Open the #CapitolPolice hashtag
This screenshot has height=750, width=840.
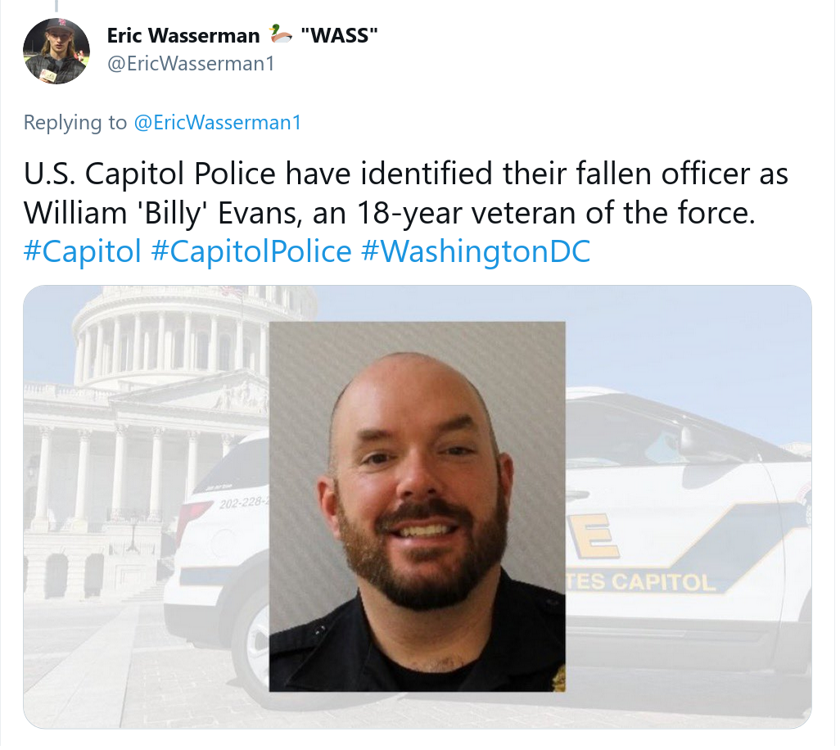coord(251,251)
